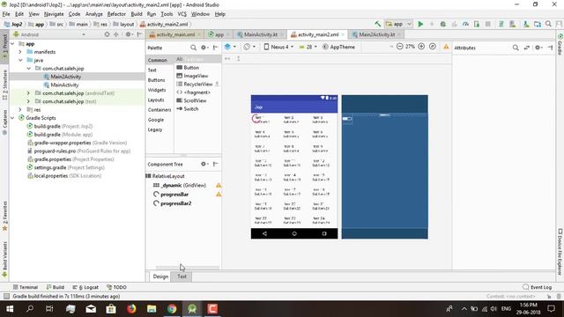Switch to the MainActivity.kt tab
This screenshot has height=317, width=564.
(261, 34)
